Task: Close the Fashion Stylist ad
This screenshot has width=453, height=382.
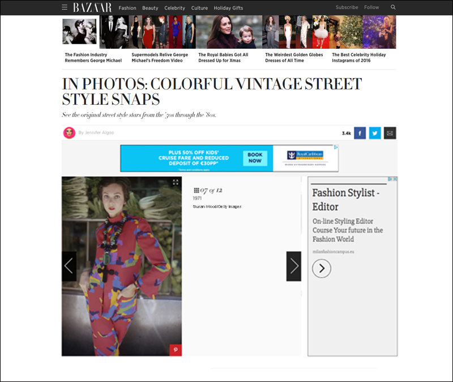Action: 395,179
